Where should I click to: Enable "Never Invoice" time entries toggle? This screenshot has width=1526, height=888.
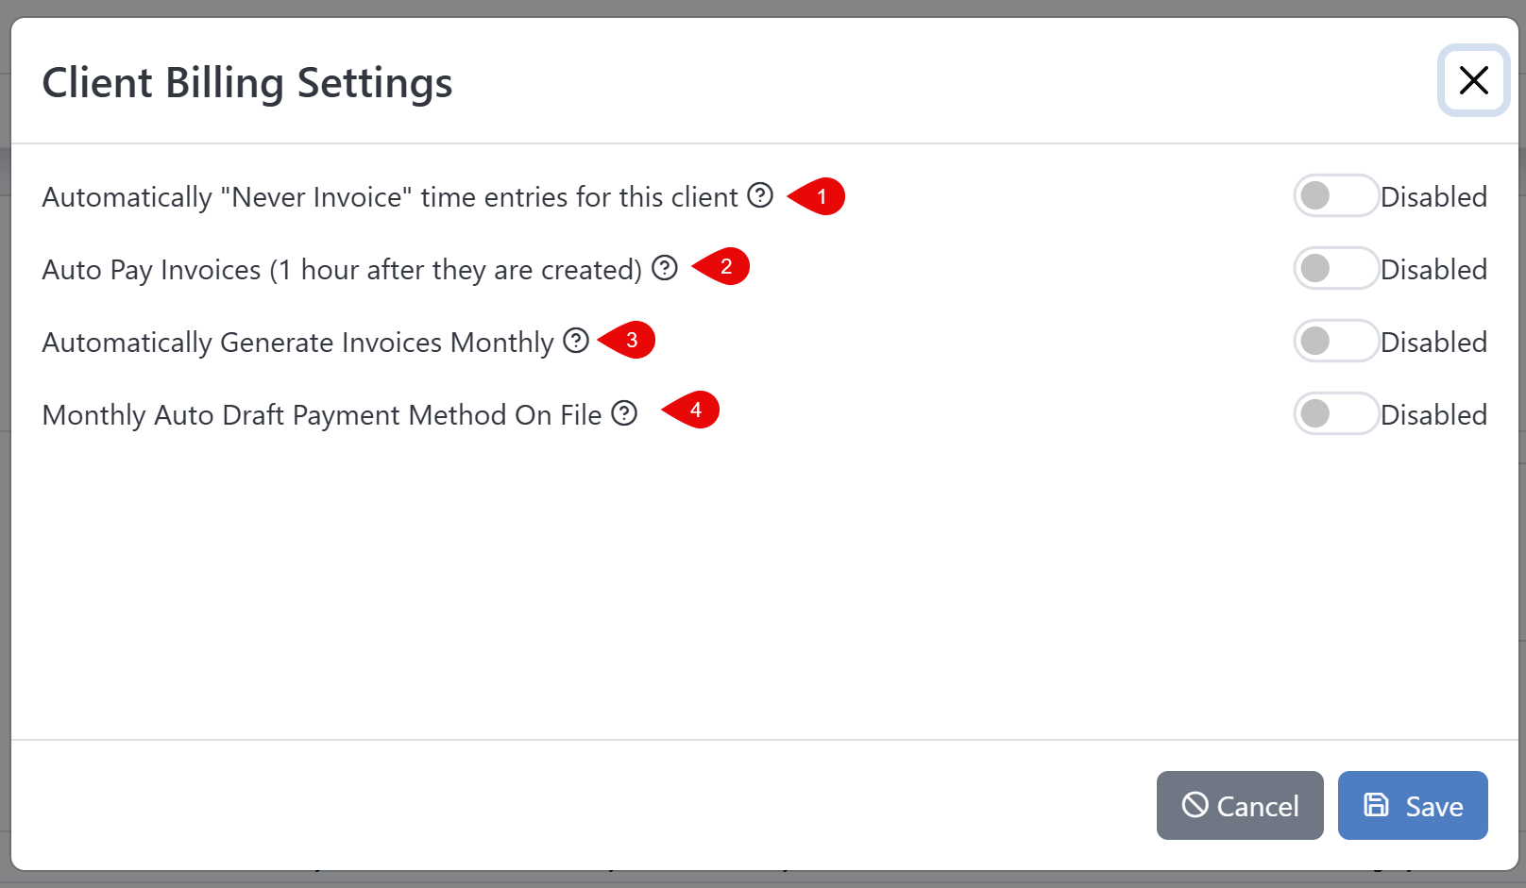1335,195
